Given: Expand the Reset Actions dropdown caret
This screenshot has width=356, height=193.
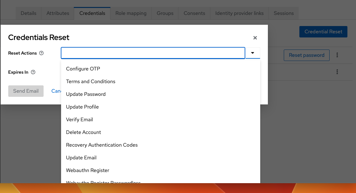Looking at the screenshot, I should pyautogui.click(x=253, y=53).
